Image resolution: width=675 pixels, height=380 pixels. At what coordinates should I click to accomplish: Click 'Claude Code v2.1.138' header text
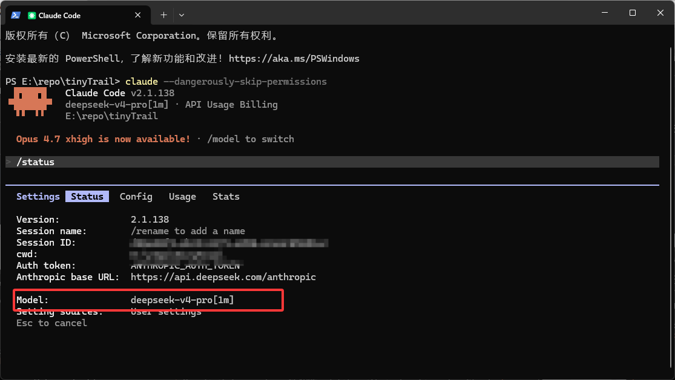120,93
